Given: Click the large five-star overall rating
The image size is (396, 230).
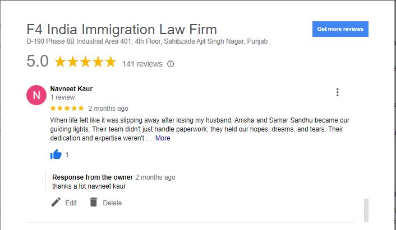Looking at the screenshot, I should tap(85, 62).
